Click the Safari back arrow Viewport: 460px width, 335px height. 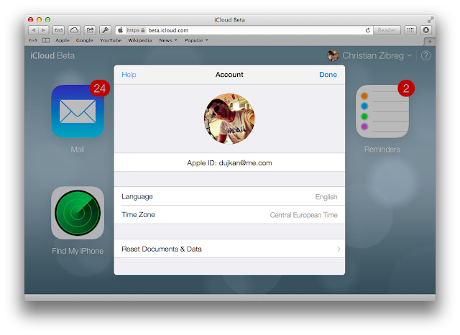pyautogui.click(x=33, y=30)
